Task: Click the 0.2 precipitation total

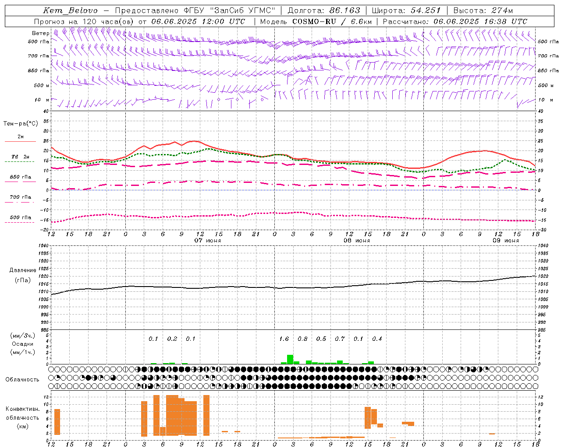Action: (x=172, y=339)
